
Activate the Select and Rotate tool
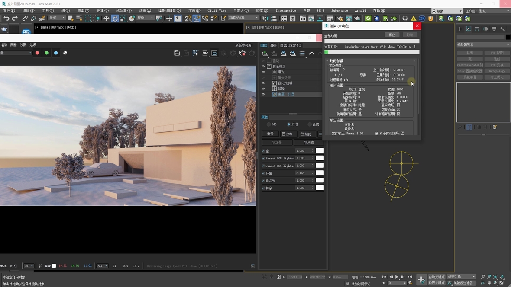coord(115,19)
